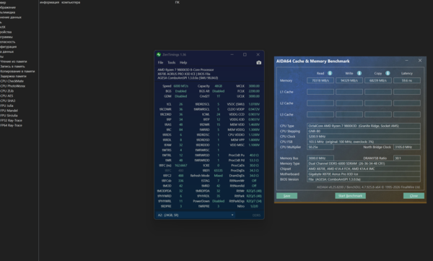Click the 'информация компьютера' header text
The image size is (433, 261).
pyautogui.click(x=60, y=2)
